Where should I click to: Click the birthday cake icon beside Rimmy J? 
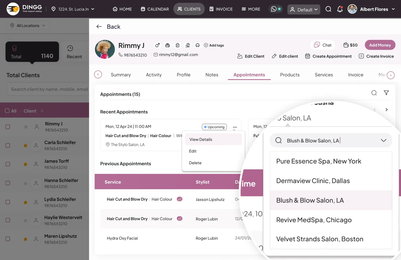click(167, 45)
